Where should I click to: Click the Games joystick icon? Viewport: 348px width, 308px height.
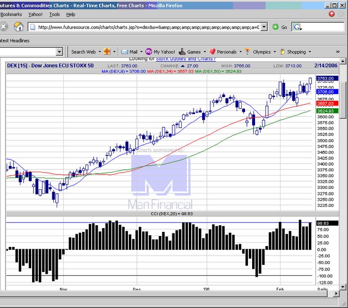(x=182, y=52)
